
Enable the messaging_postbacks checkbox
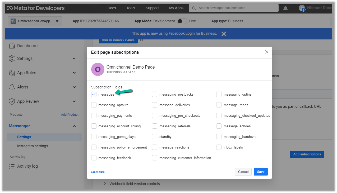click(155, 94)
